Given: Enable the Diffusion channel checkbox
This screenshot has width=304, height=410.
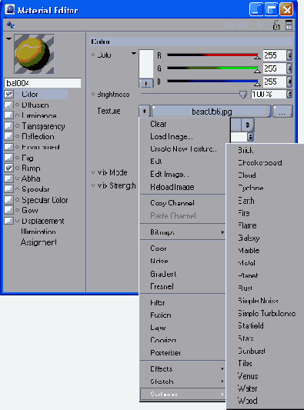Looking at the screenshot, I should pos(8,105).
